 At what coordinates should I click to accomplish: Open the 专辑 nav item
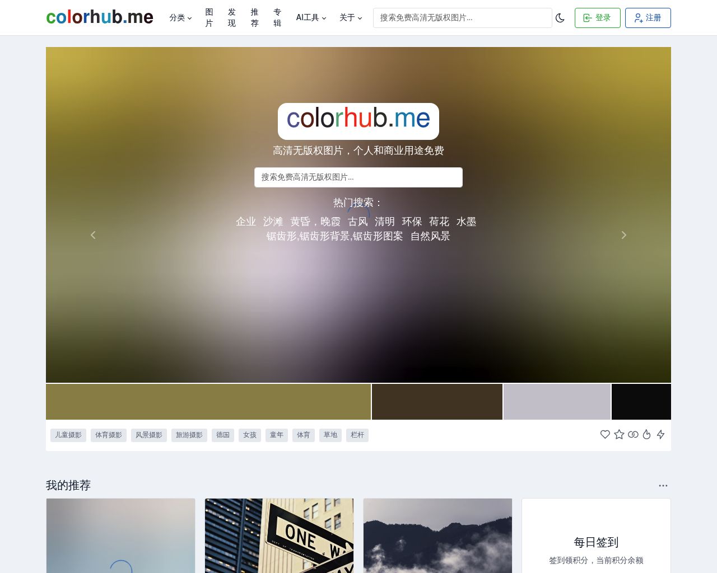(x=277, y=18)
